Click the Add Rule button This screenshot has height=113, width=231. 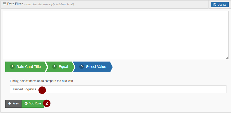(x=33, y=104)
